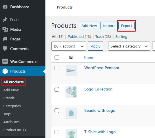The height and width of the screenshot is (138, 155).
Task: Open Product Im-Ex submenu item
Action: [x=15, y=130]
